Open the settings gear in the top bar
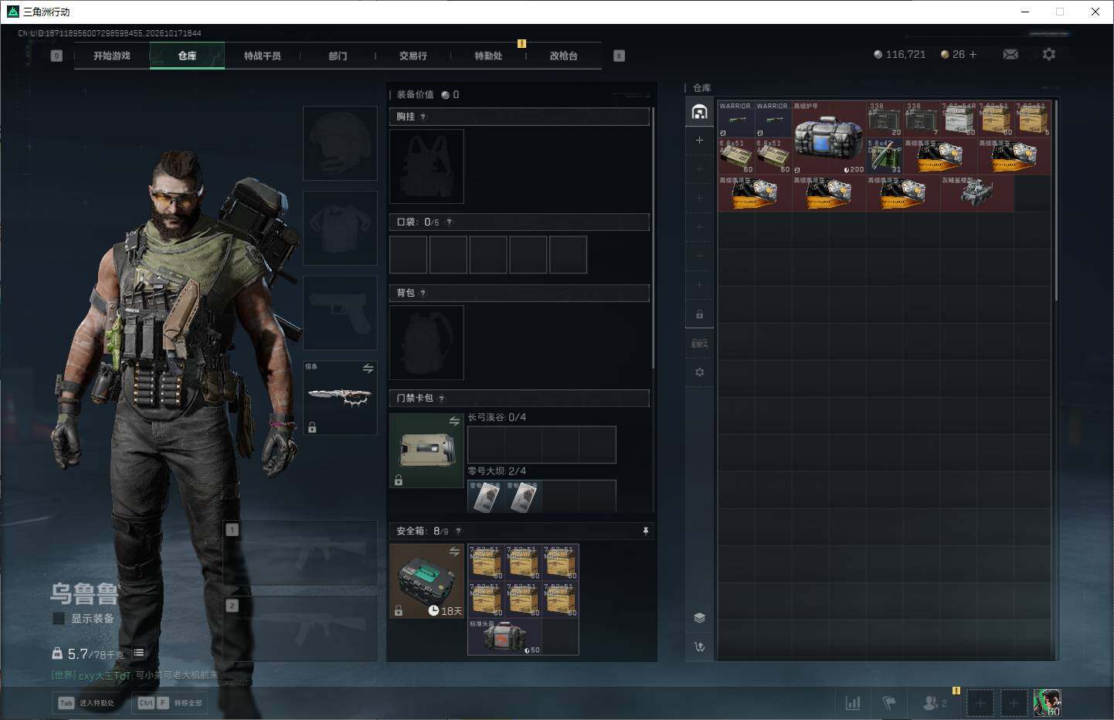Image resolution: width=1114 pixels, height=720 pixels. click(x=1048, y=54)
